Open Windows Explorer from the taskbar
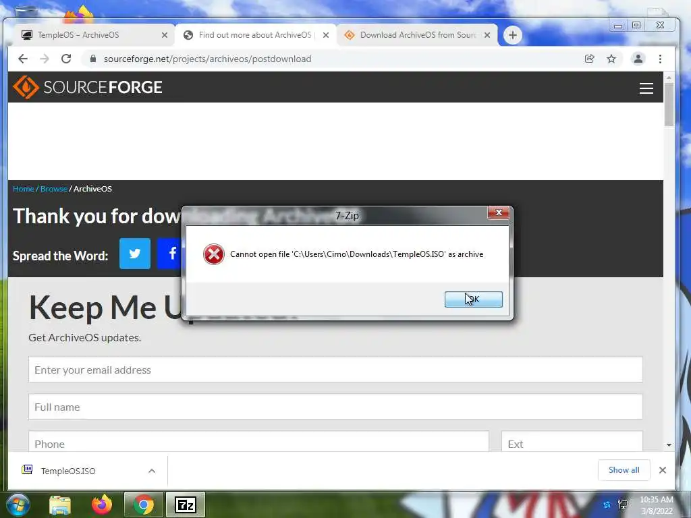Screen dimensions: 691x518 coord(60,505)
